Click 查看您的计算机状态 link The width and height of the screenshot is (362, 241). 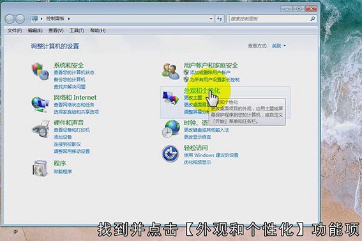(74, 72)
